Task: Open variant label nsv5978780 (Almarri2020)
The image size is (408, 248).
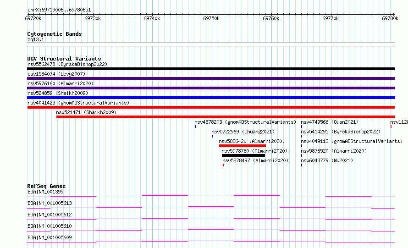Action: click(254, 151)
